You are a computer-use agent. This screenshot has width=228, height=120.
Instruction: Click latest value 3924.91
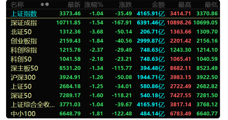(70, 77)
